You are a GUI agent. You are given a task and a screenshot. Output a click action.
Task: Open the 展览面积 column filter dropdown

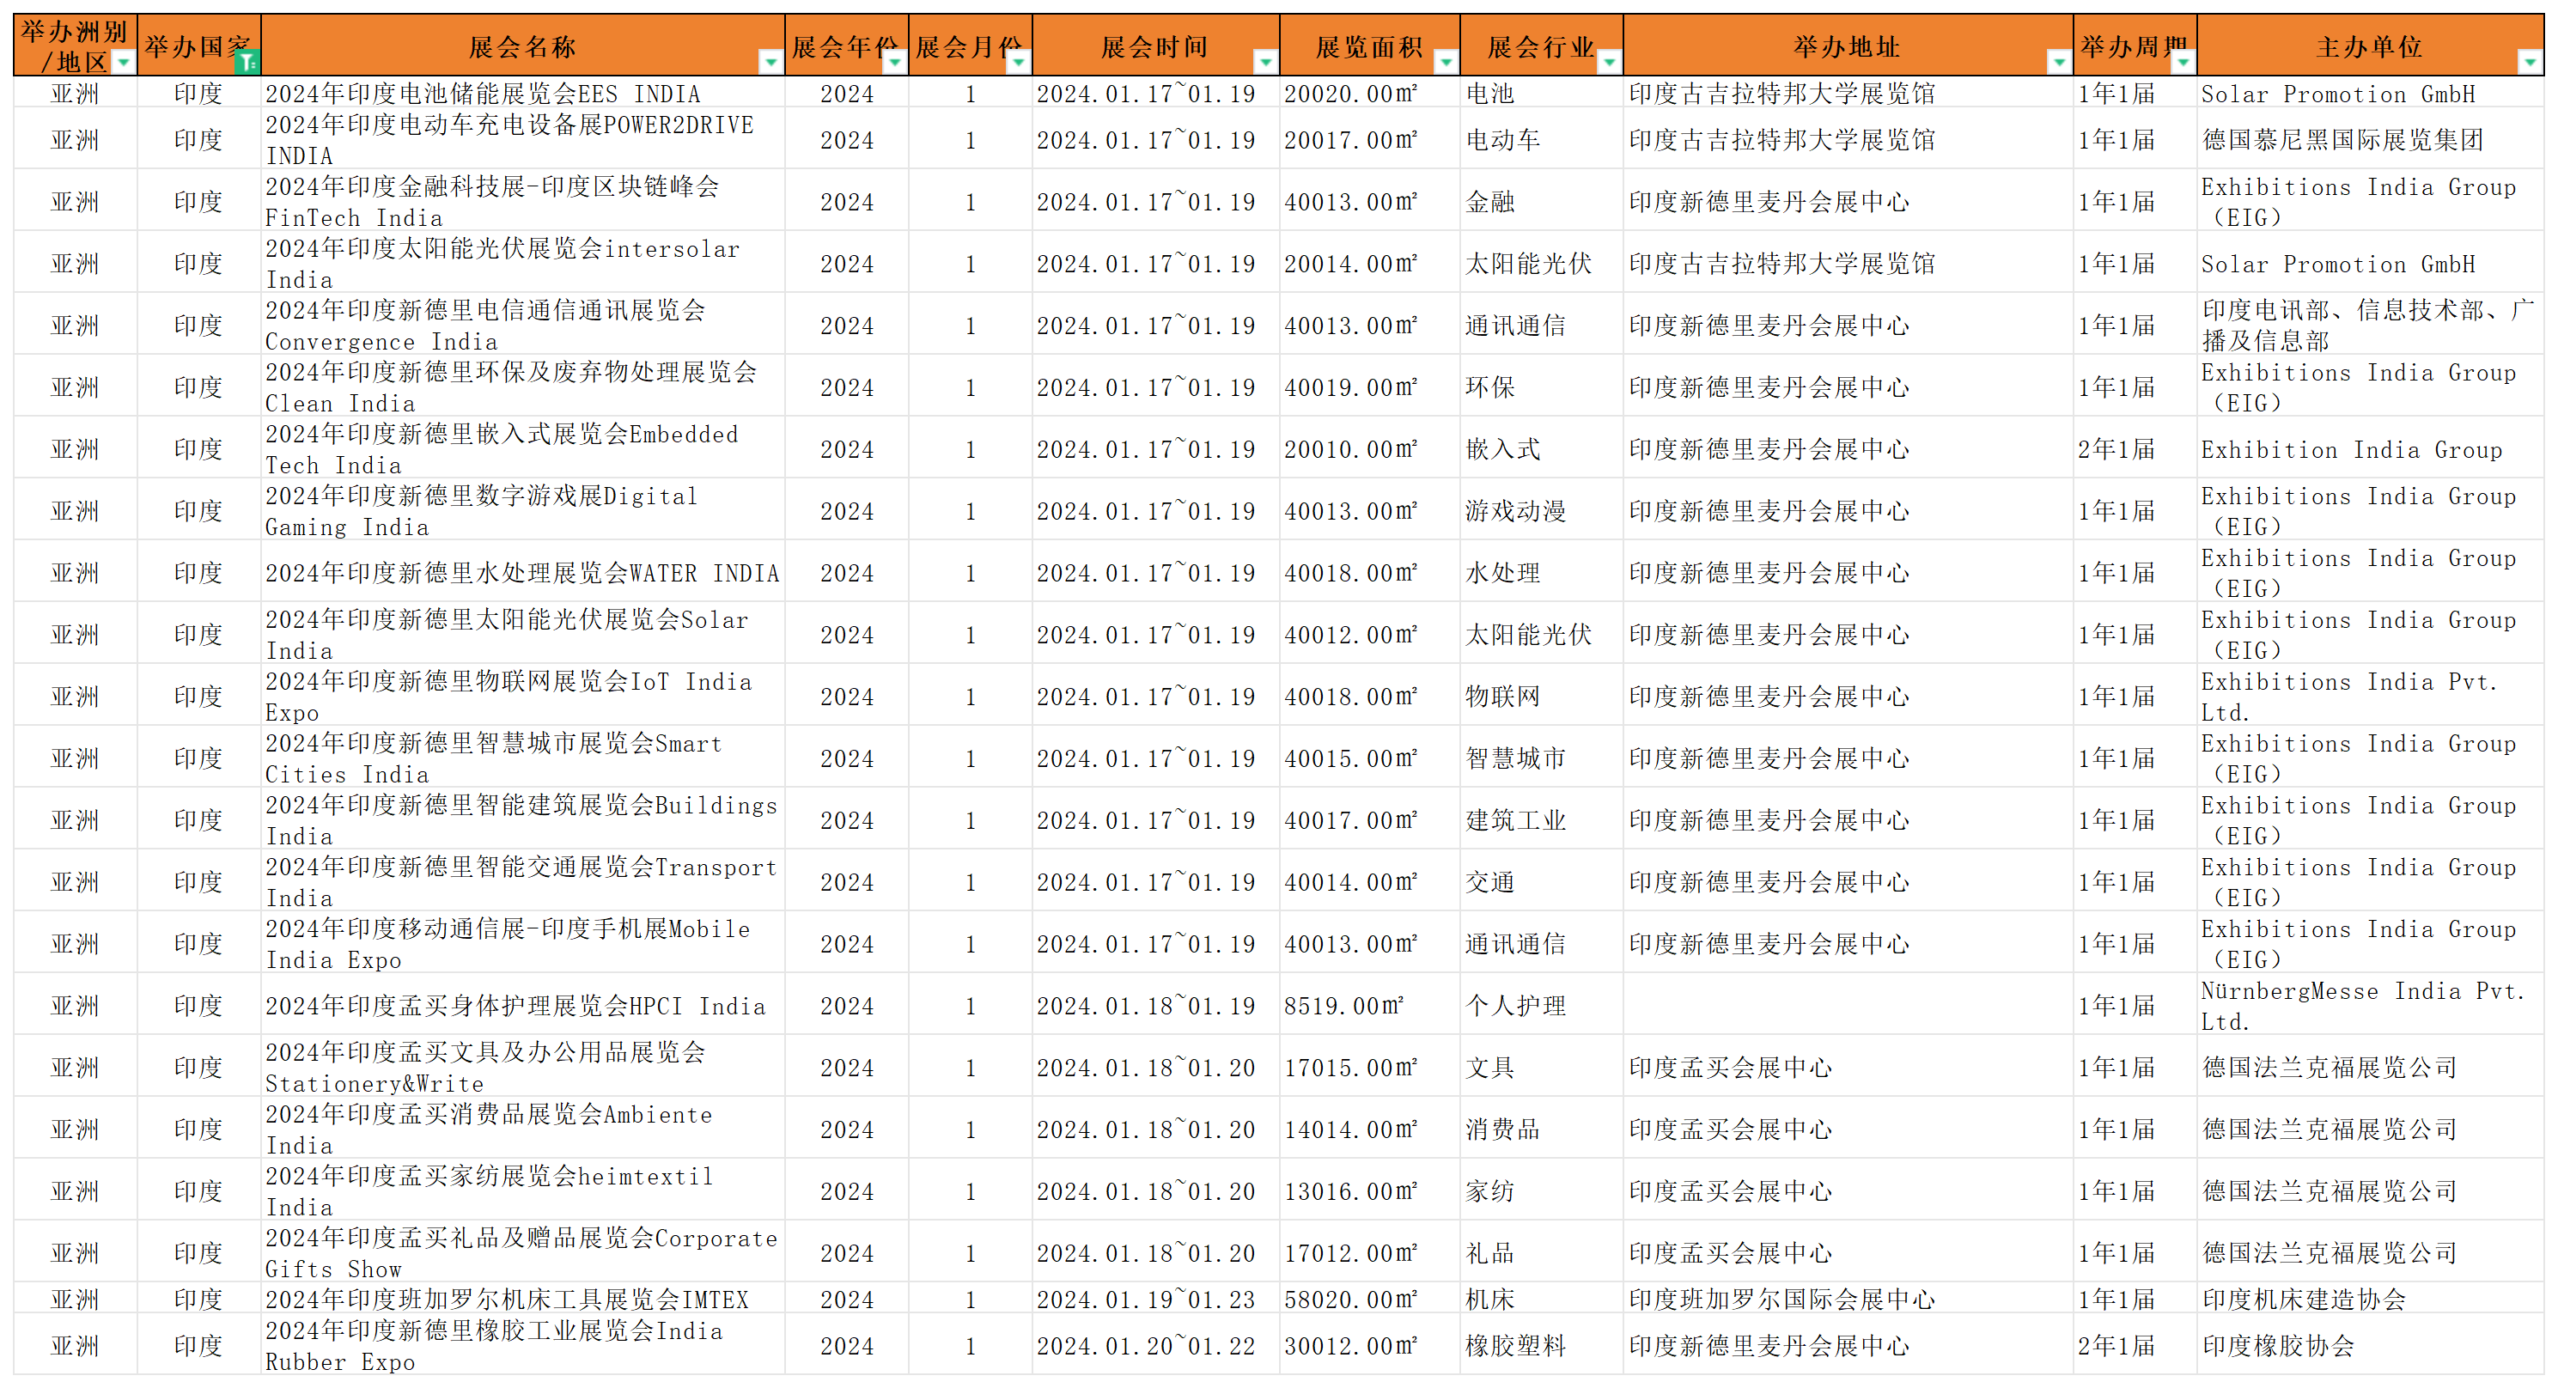point(1446,63)
